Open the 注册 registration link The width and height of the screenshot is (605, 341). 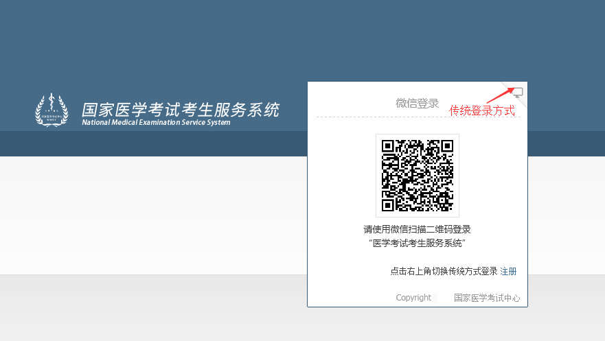pyautogui.click(x=508, y=272)
